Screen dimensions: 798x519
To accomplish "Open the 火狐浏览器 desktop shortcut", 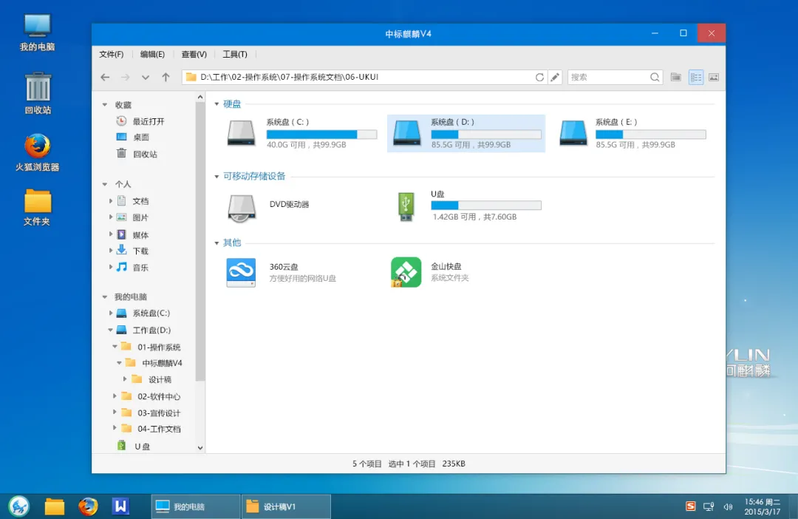I will click(37, 152).
